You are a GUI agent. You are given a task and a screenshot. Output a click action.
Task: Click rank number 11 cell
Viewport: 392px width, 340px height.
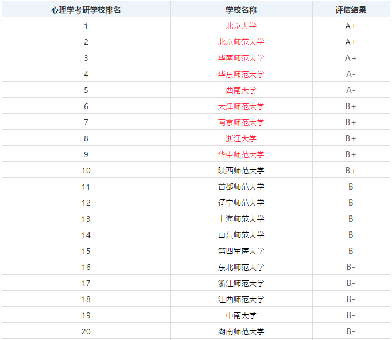point(86,187)
